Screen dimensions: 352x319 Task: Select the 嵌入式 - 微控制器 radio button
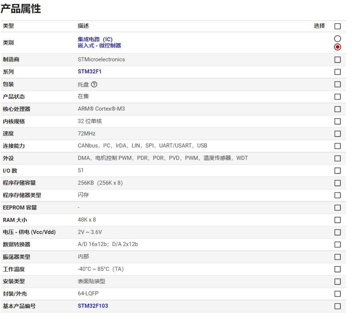(337, 47)
